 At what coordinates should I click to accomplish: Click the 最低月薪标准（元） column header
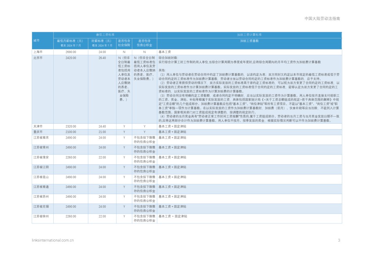tap(71, 43)
